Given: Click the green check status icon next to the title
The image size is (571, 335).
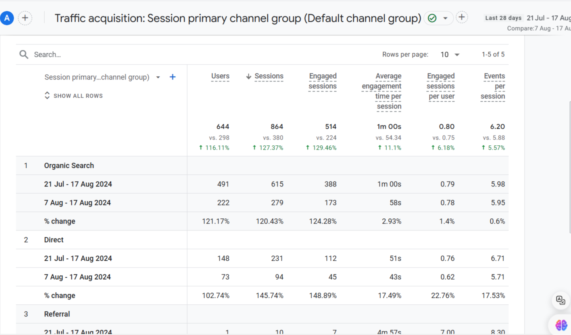Looking at the screenshot, I should point(432,18).
